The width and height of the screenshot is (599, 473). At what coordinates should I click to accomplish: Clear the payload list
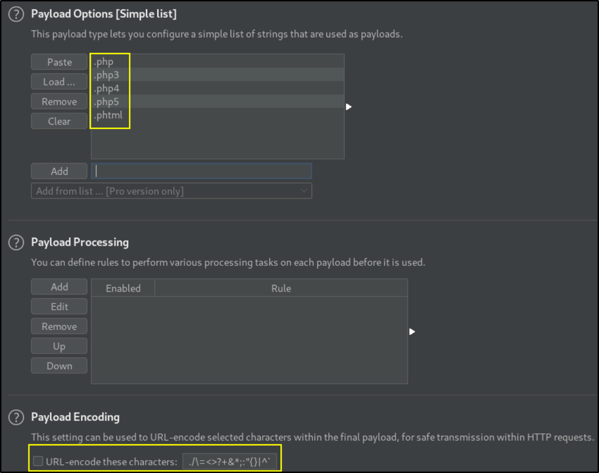pos(59,121)
